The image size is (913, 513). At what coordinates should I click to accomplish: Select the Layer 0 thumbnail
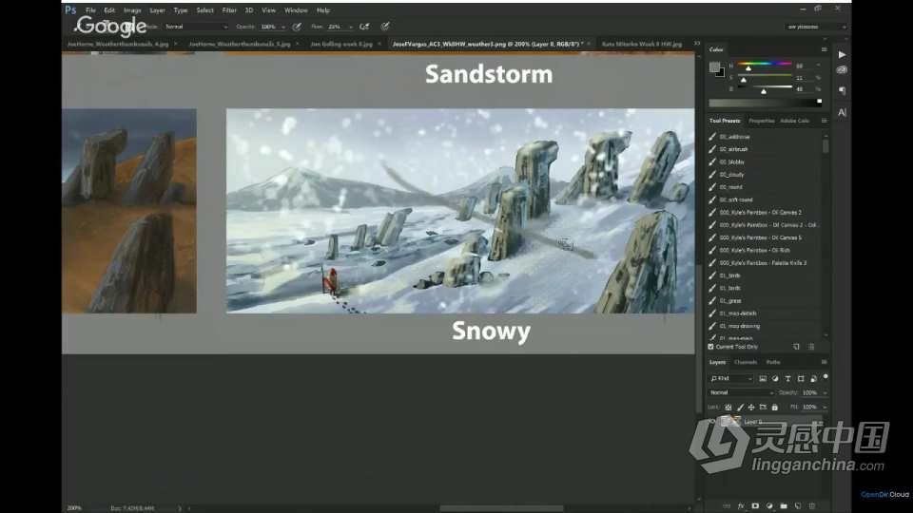pos(730,422)
